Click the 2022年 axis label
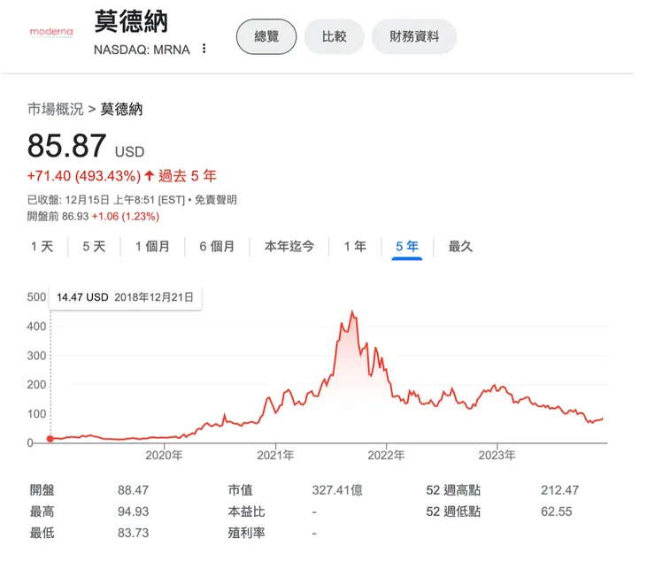655x561 pixels. point(386,455)
